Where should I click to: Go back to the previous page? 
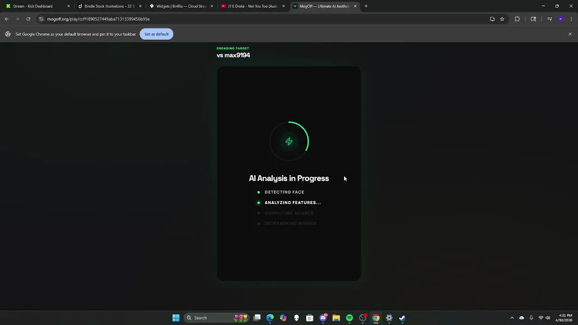(x=7, y=19)
